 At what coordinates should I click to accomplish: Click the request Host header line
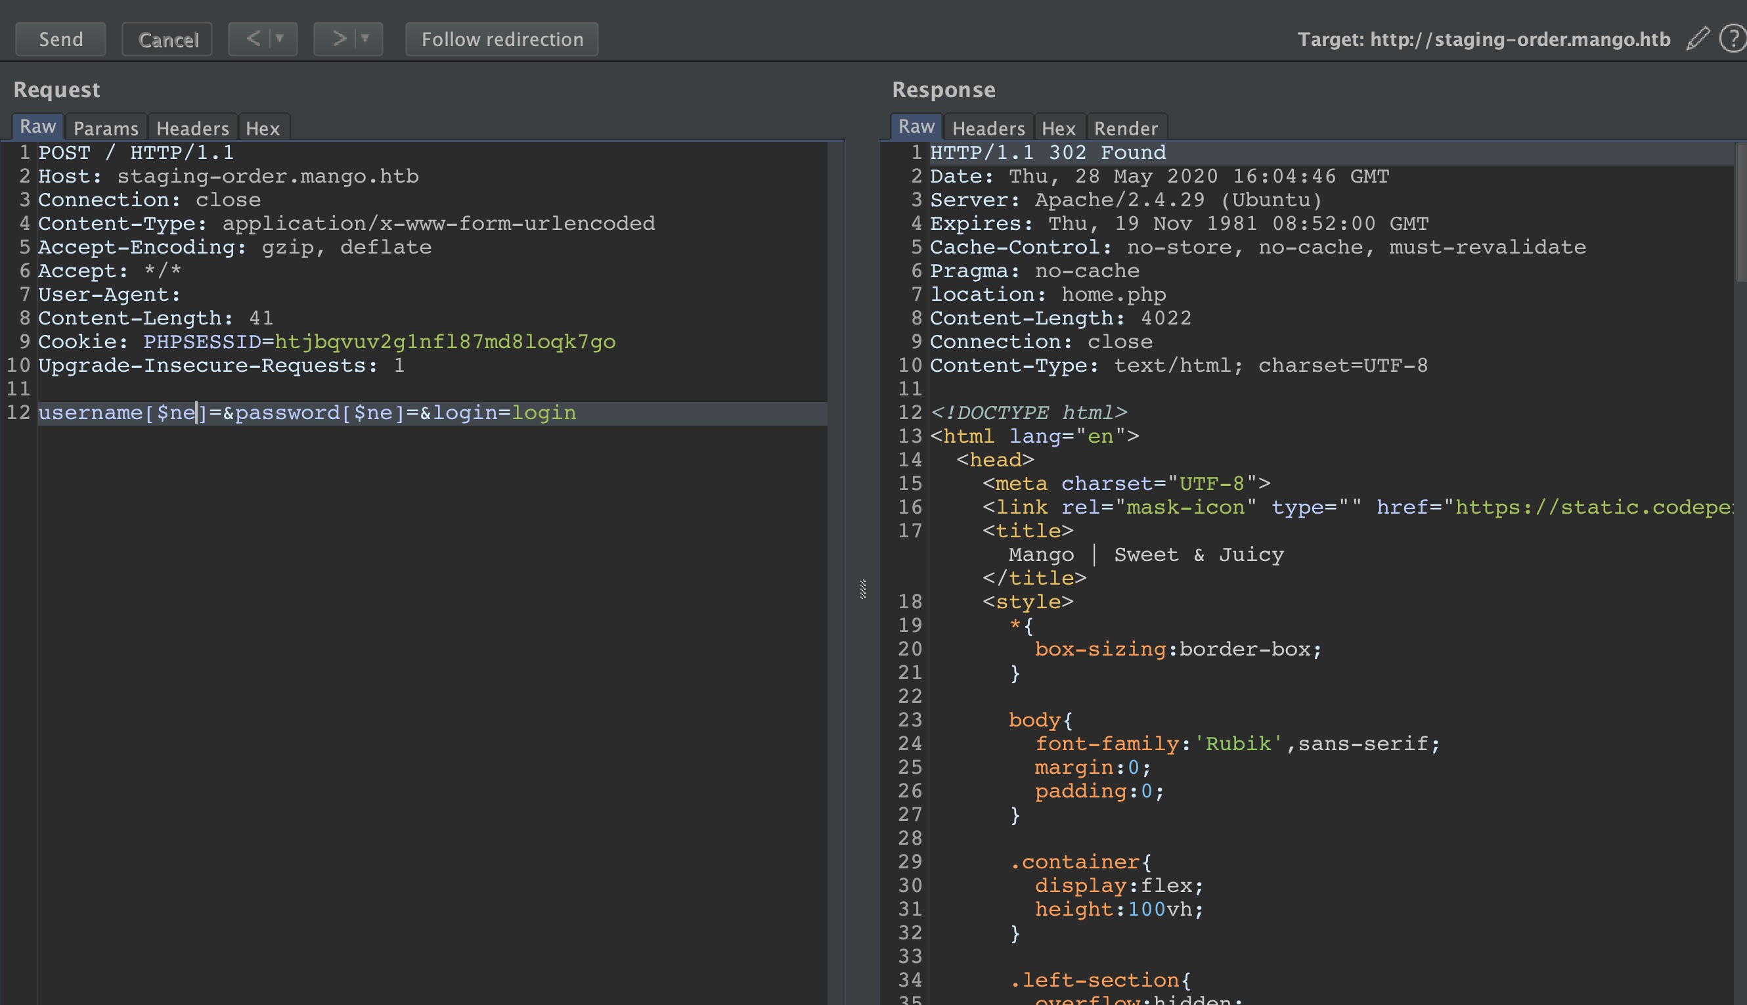pos(229,176)
